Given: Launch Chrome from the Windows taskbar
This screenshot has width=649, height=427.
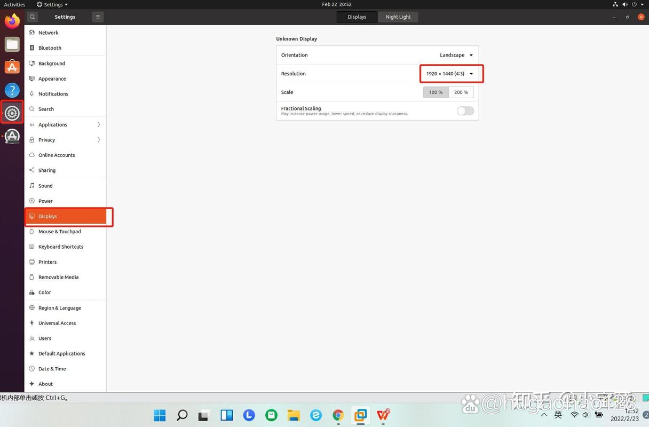Looking at the screenshot, I should (337, 415).
